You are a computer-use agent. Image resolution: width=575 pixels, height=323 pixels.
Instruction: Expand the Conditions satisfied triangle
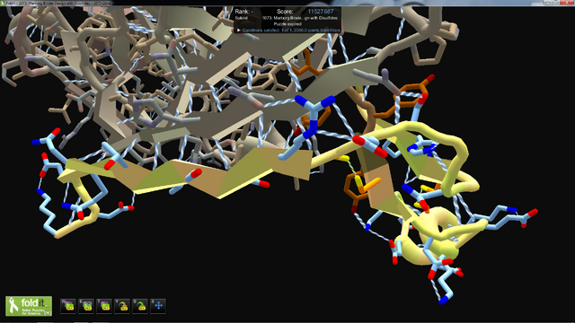tap(238, 31)
